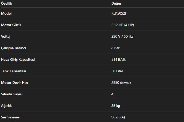
Task: Click the 96 dB(A) value
Action: [x=118, y=117]
